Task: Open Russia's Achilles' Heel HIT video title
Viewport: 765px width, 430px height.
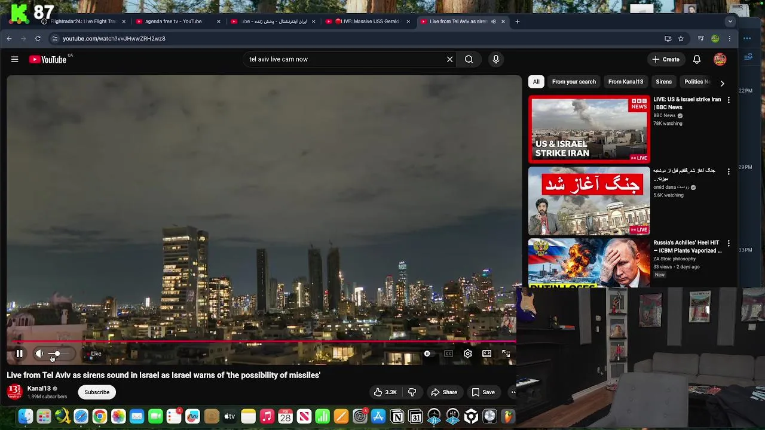Action: pos(687,247)
